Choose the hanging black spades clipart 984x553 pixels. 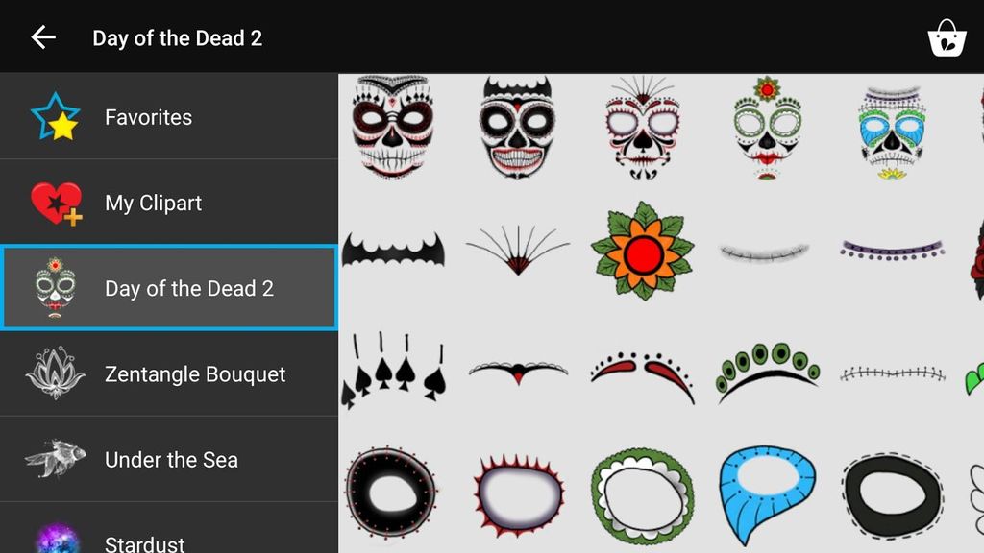[x=393, y=370]
